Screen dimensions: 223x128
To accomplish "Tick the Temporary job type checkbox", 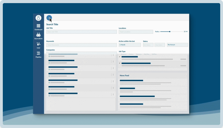I will (135, 54).
